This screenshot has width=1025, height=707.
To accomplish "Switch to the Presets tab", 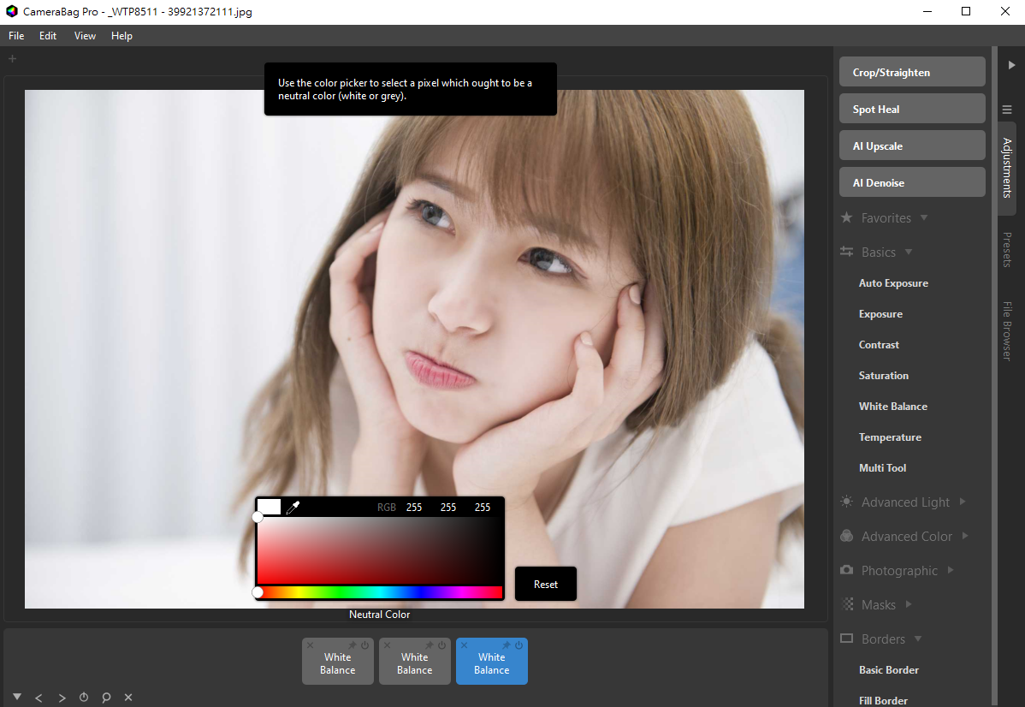I will [1007, 250].
